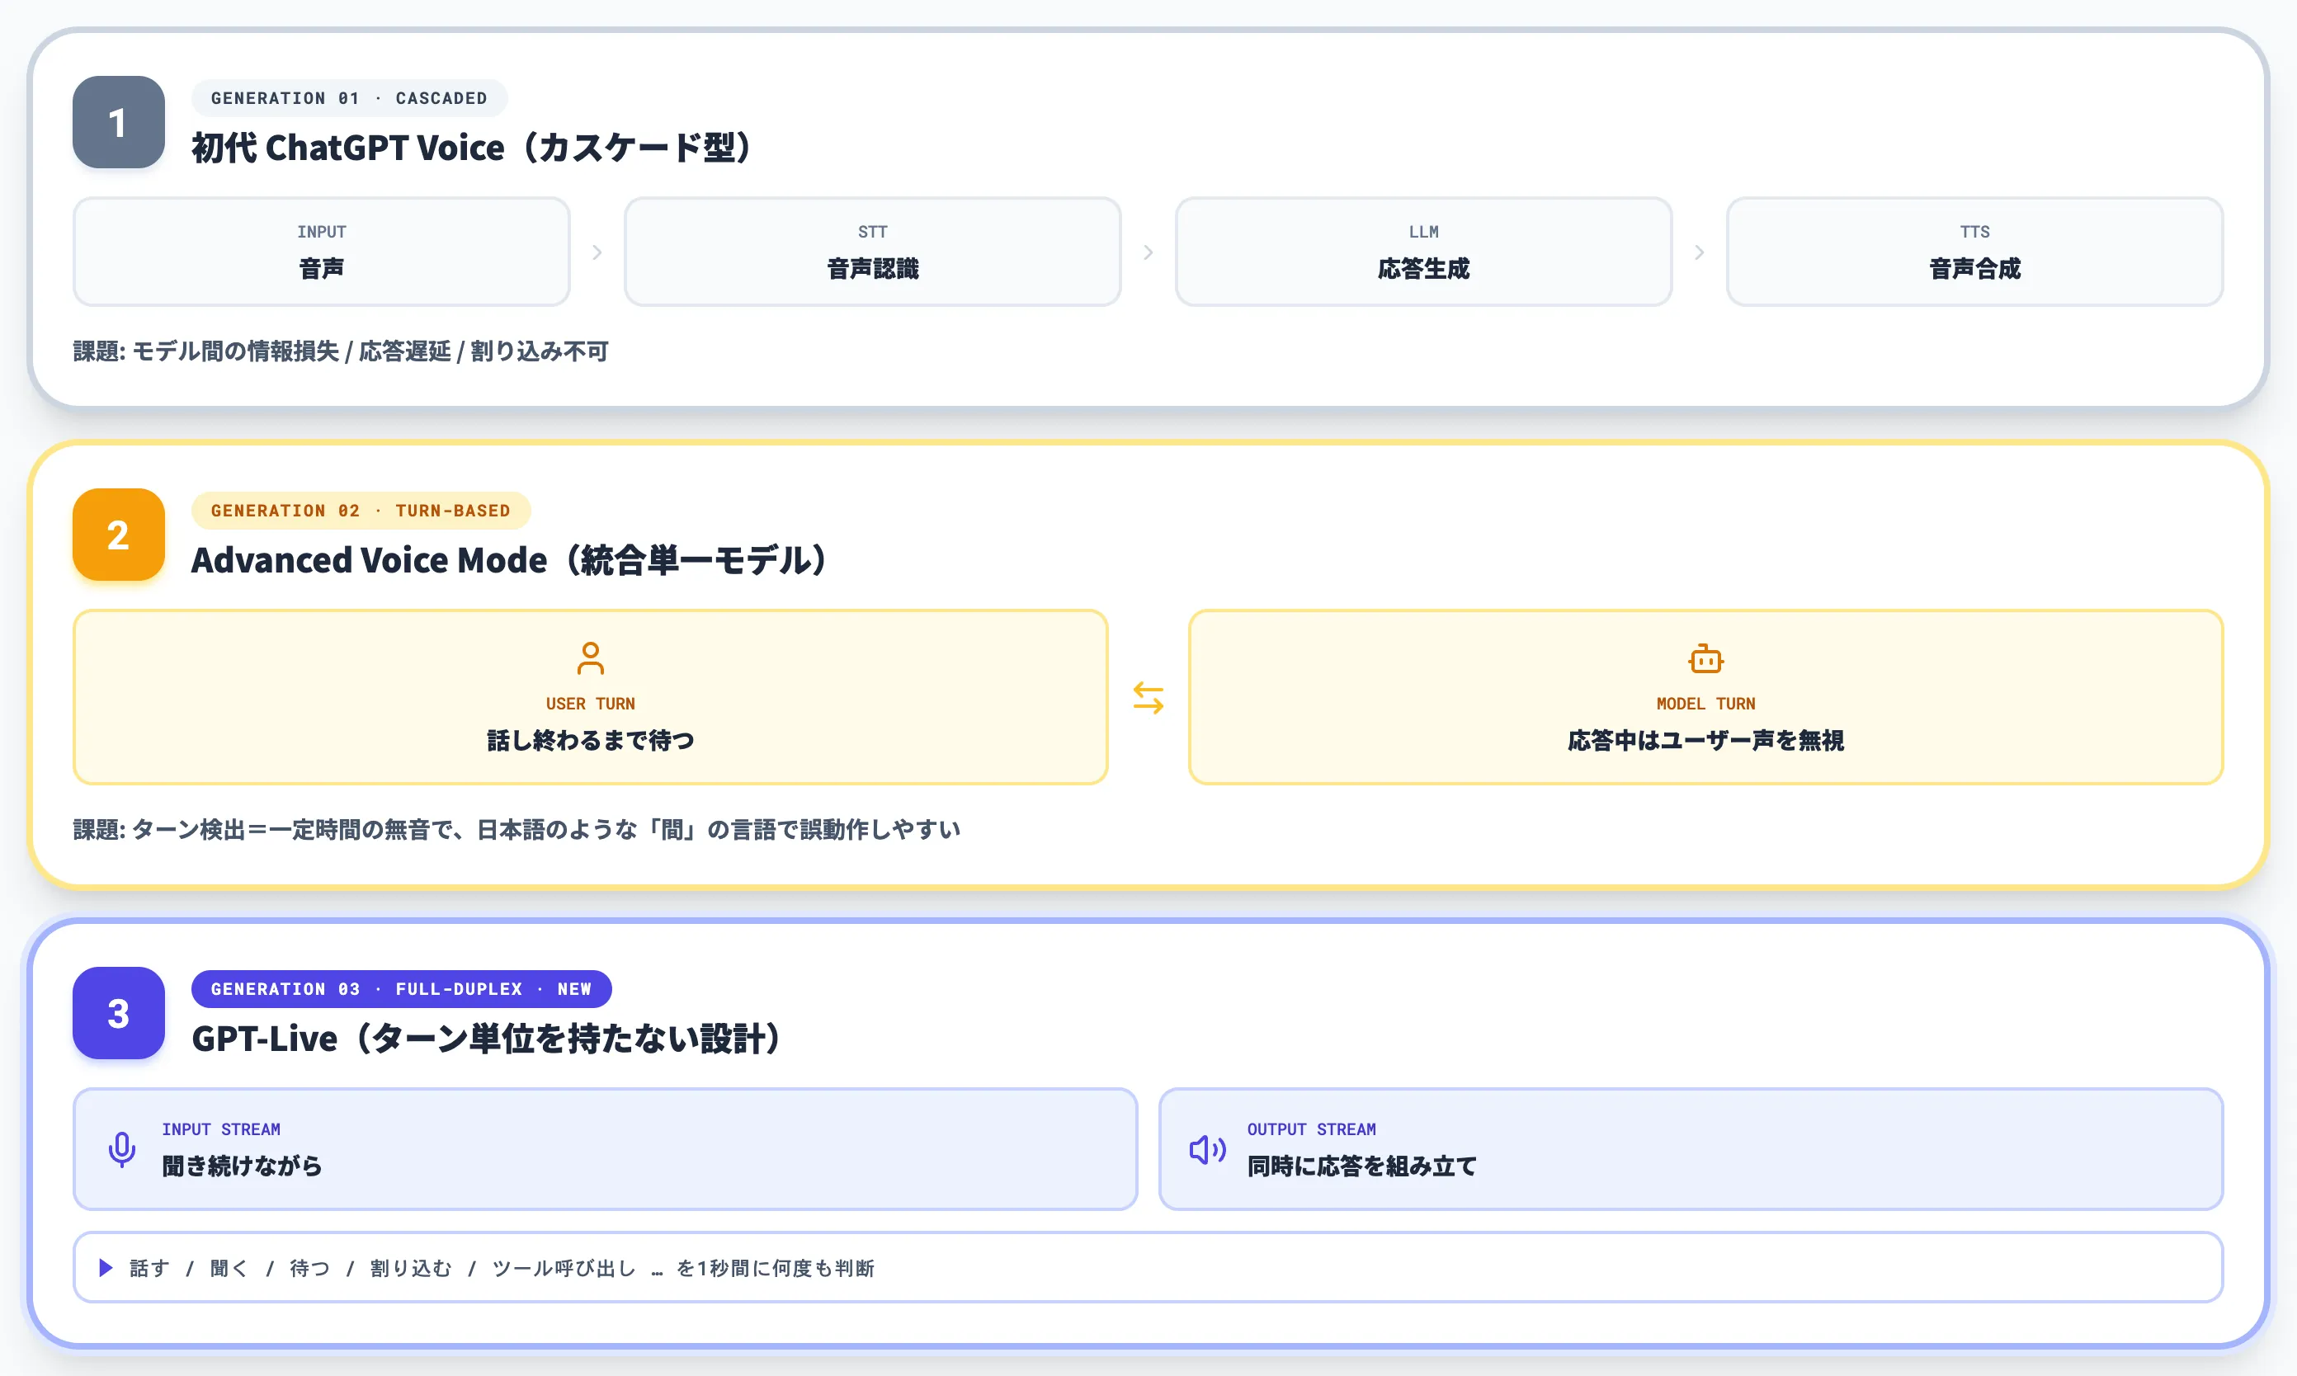The height and width of the screenshot is (1376, 2297).
Task: Click the 待つ word in the action bar
Action: (309, 1267)
